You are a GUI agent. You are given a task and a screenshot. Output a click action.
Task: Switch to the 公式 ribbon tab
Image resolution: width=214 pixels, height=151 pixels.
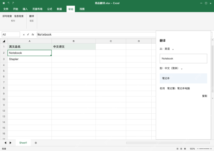49,9
